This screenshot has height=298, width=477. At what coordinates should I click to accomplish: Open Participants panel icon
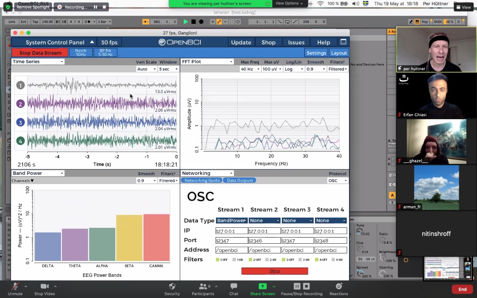203,286
